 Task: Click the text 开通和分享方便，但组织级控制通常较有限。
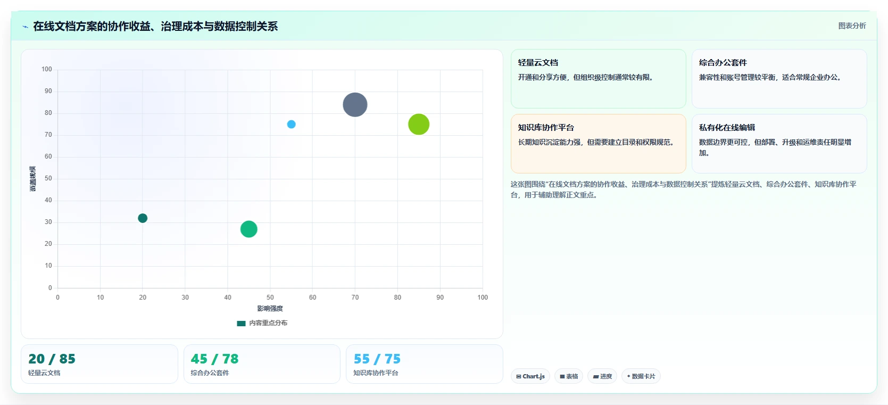point(587,77)
